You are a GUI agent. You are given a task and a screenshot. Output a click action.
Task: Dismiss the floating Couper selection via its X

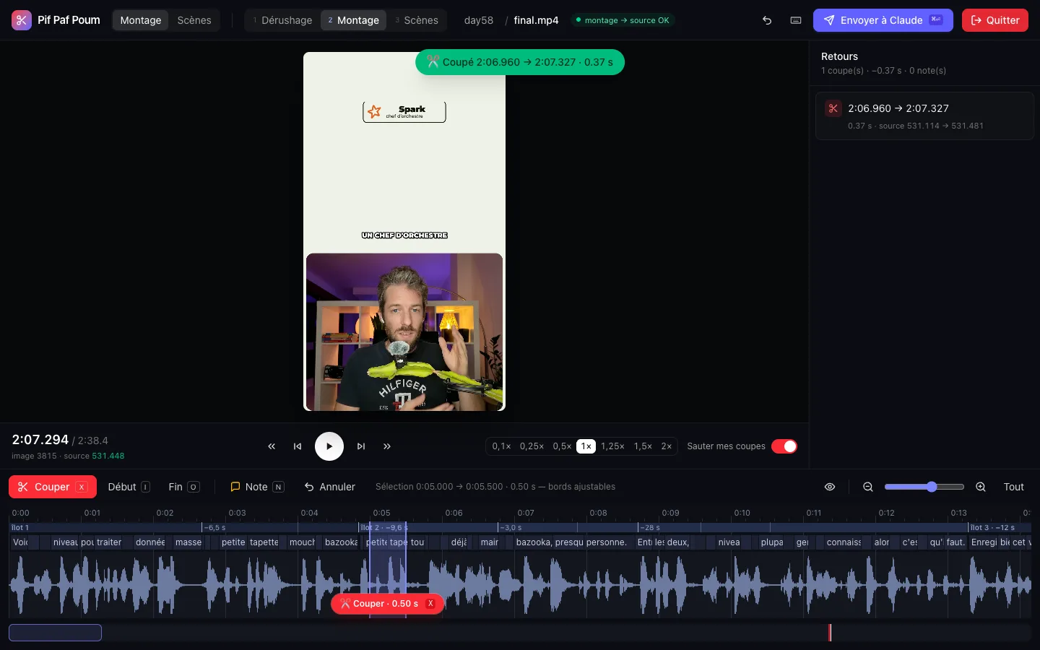pos(430,604)
